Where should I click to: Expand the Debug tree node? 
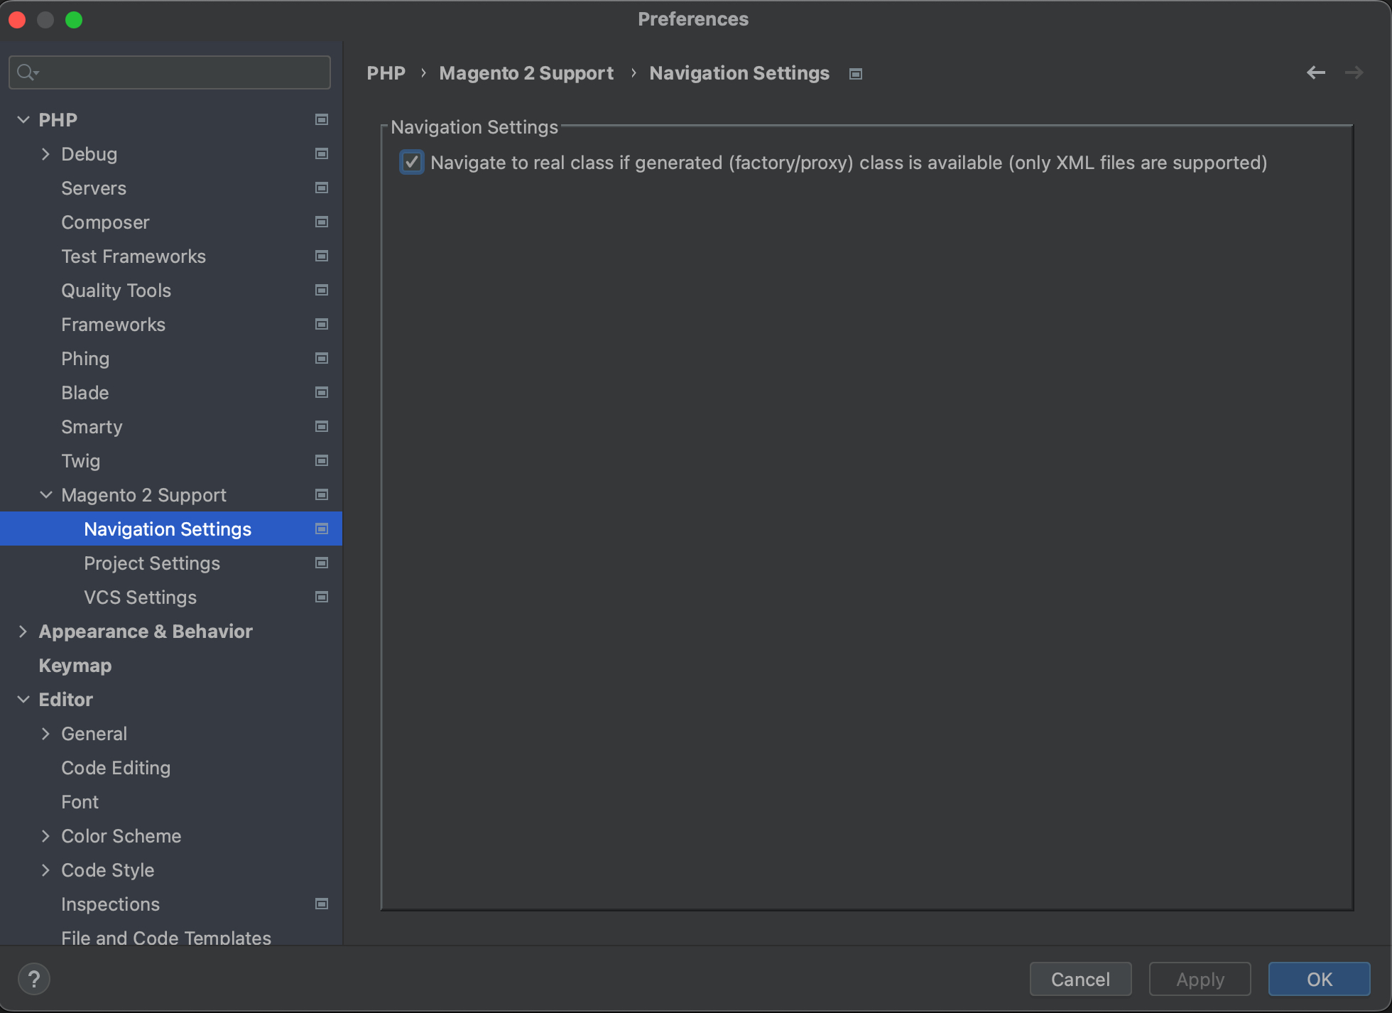[46, 153]
